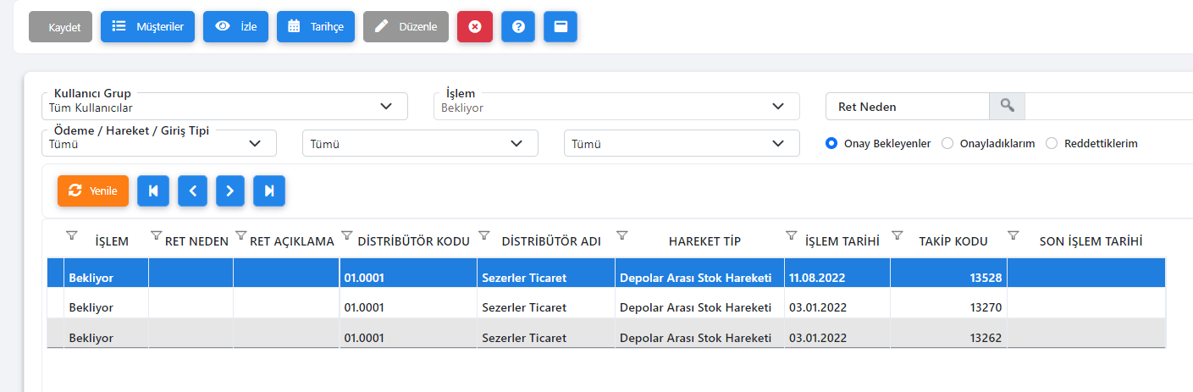Expand the Kullanıcı Grup dropdown
The height and width of the screenshot is (392, 1193).
(x=224, y=107)
